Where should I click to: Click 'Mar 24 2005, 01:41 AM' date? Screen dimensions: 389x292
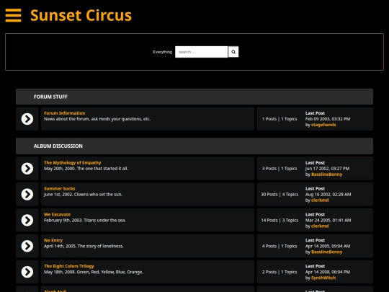click(x=328, y=220)
